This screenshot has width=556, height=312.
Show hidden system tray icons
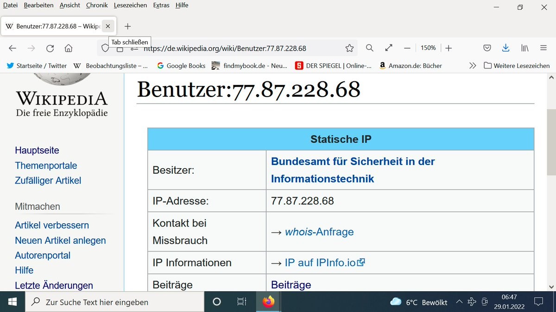[459, 302]
